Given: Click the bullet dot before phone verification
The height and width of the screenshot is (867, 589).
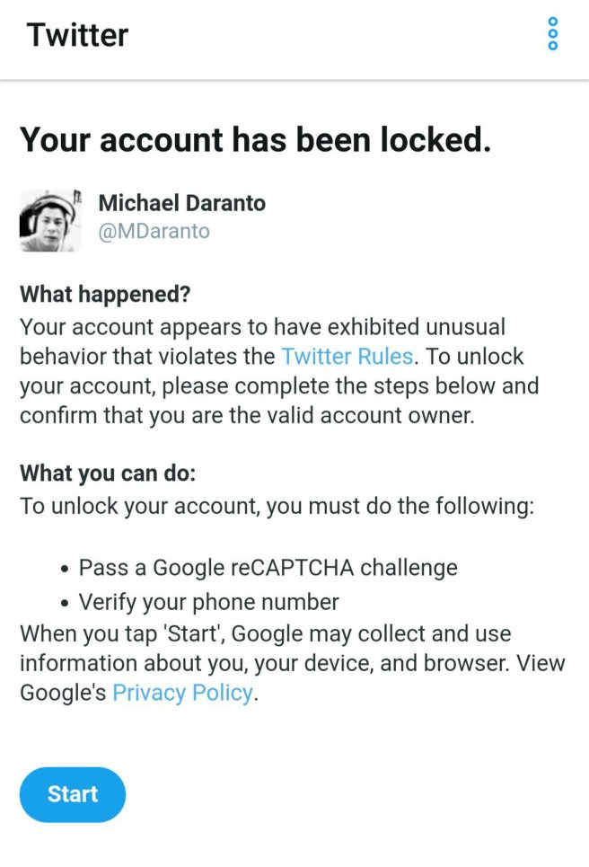Looking at the screenshot, I should [x=65, y=603].
